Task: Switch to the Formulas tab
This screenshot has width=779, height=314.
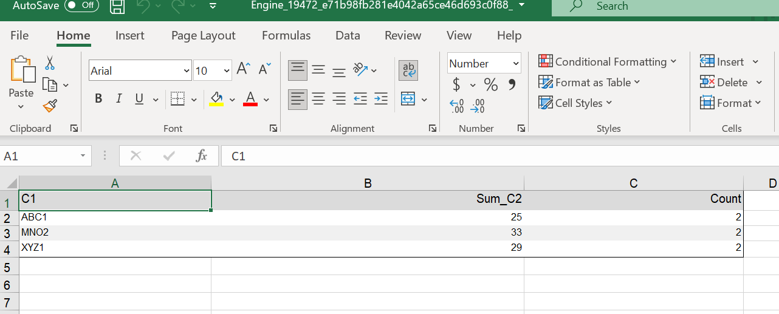Action: click(x=286, y=36)
